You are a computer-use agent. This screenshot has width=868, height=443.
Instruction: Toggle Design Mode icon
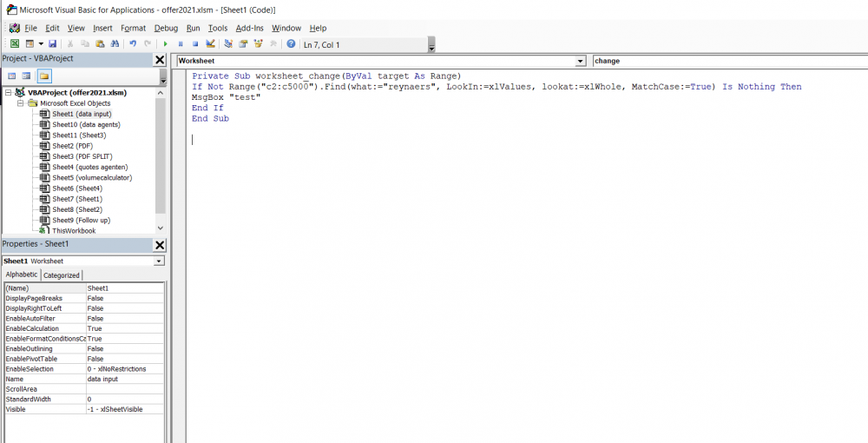(x=210, y=44)
